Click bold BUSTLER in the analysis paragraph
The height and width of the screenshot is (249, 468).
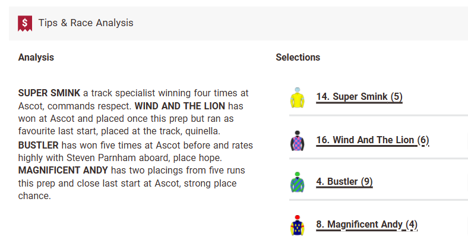tap(39, 145)
